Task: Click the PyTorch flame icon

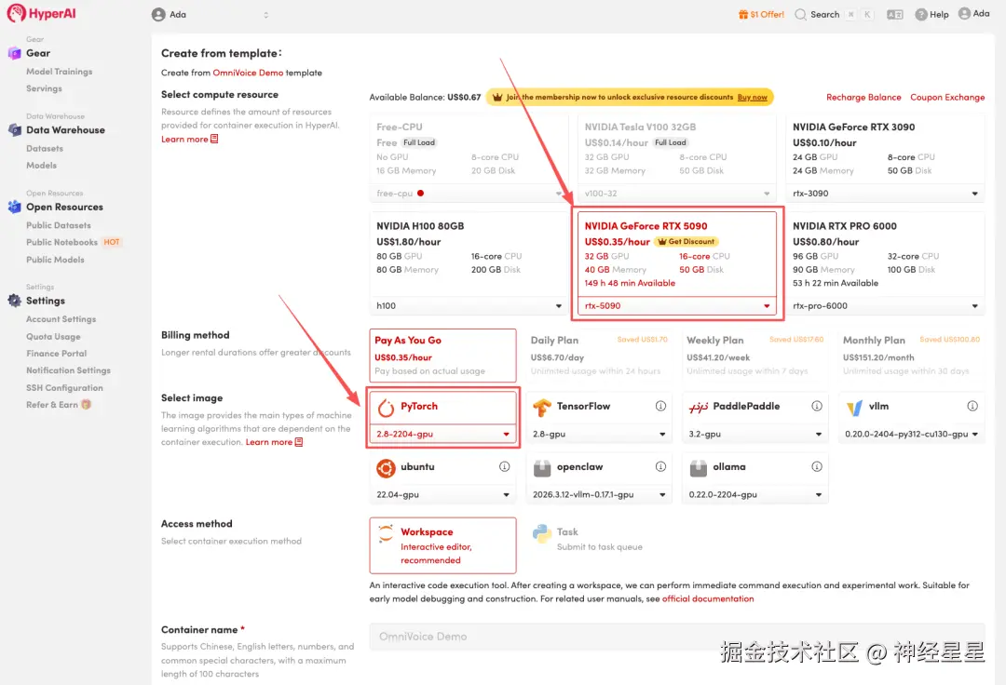Action: [386, 408]
